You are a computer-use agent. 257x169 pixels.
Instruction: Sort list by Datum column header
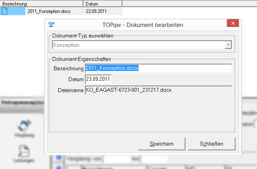[102, 4]
